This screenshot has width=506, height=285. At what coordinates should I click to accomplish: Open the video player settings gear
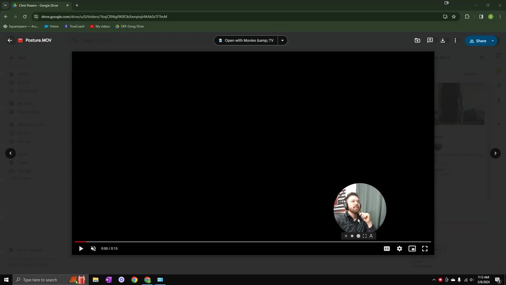pyautogui.click(x=399, y=249)
